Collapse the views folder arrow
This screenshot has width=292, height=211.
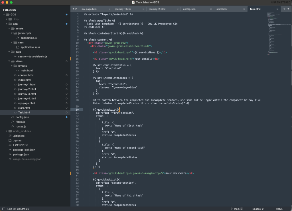pos(9,61)
